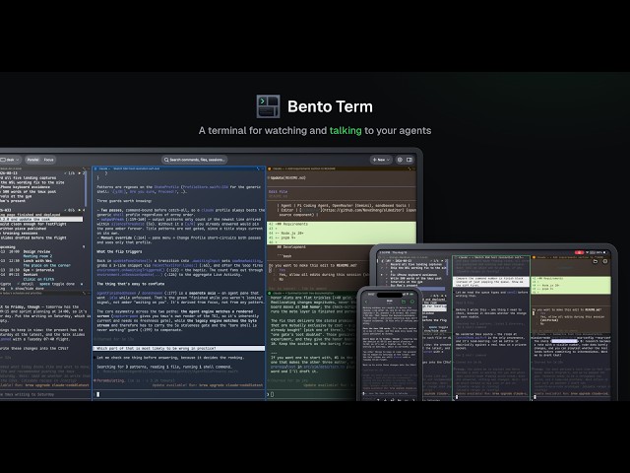The image size is (630, 473).
Task: Toggle the side panel icon in laptop toolbar
Action: click(409, 160)
